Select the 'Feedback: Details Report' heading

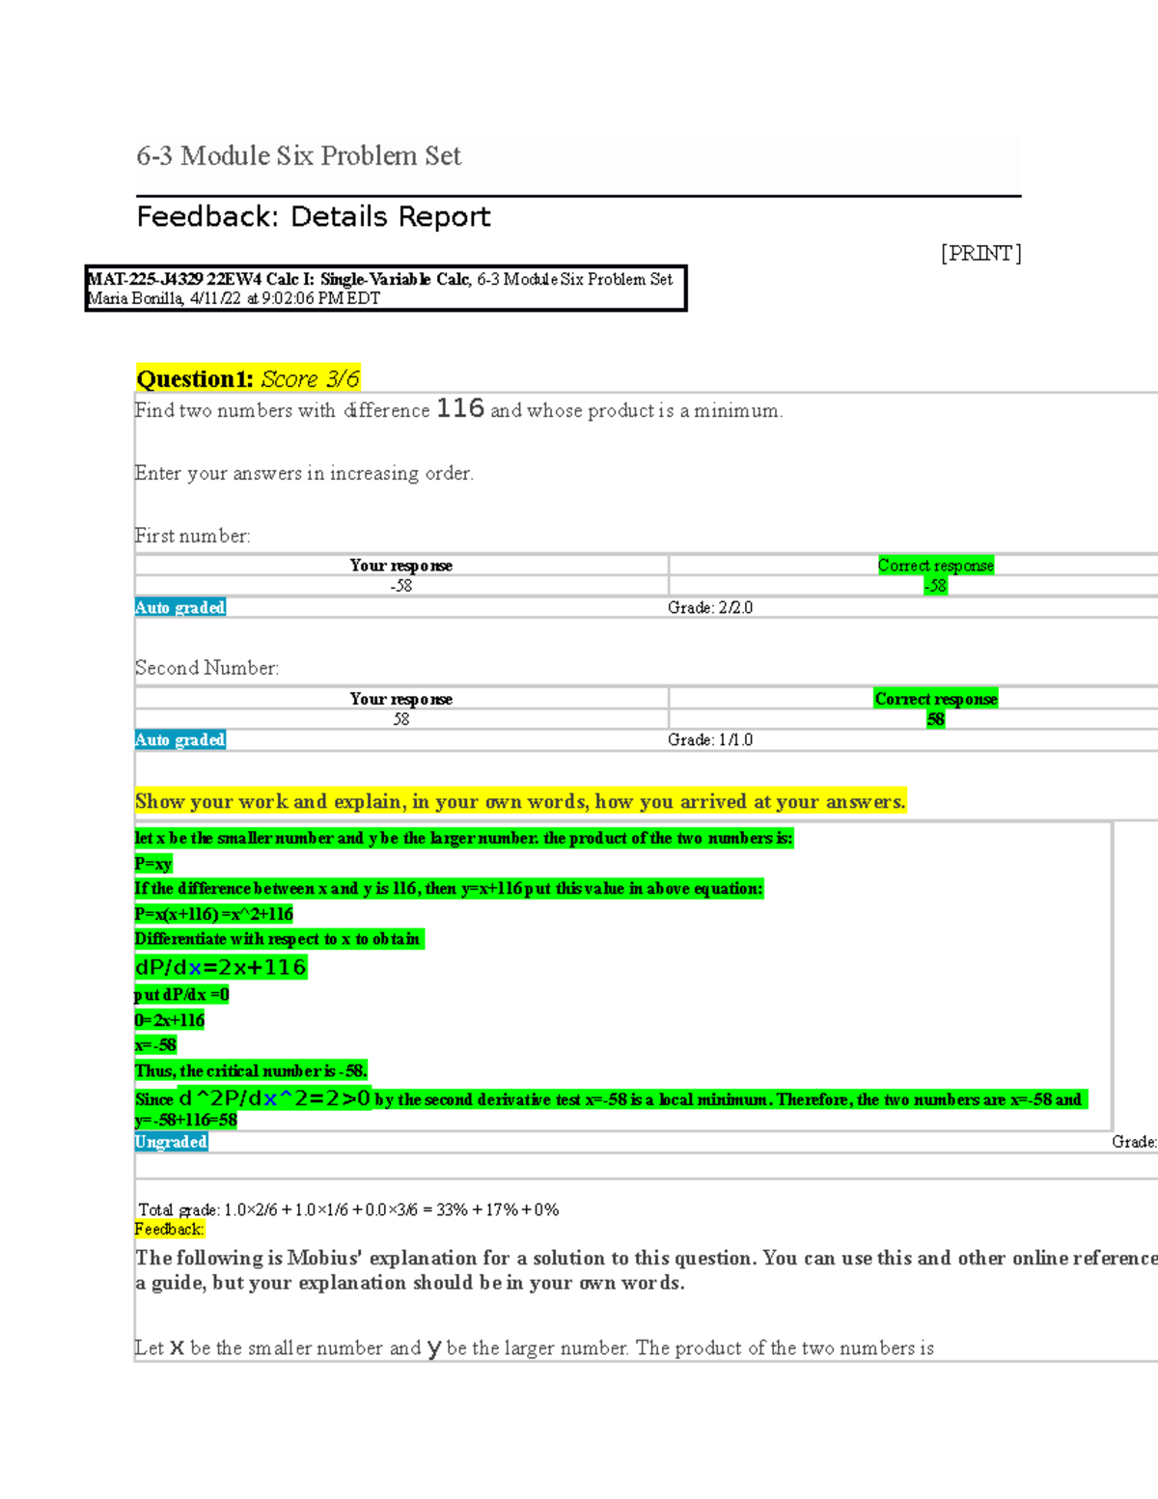313,216
